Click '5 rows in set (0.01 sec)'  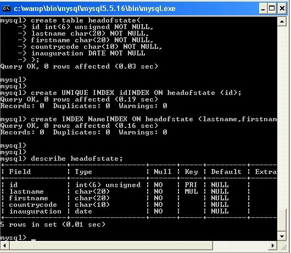(x=53, y=224)
